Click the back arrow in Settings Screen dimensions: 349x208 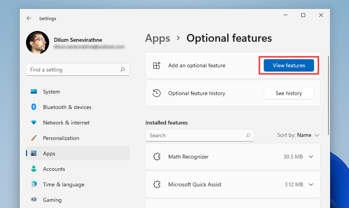29,18
